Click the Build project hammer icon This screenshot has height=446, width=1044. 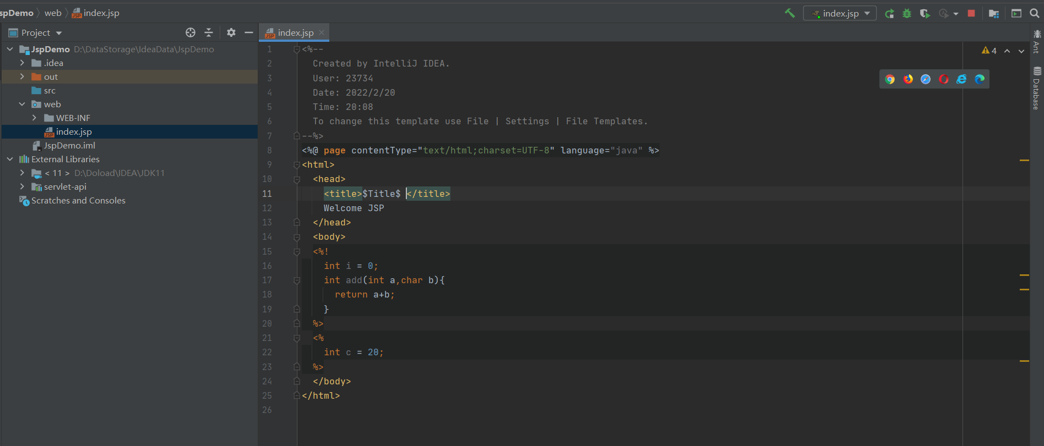tap(790, 13)
